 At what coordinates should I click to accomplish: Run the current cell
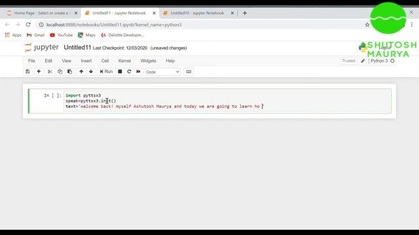coord(106,72)
